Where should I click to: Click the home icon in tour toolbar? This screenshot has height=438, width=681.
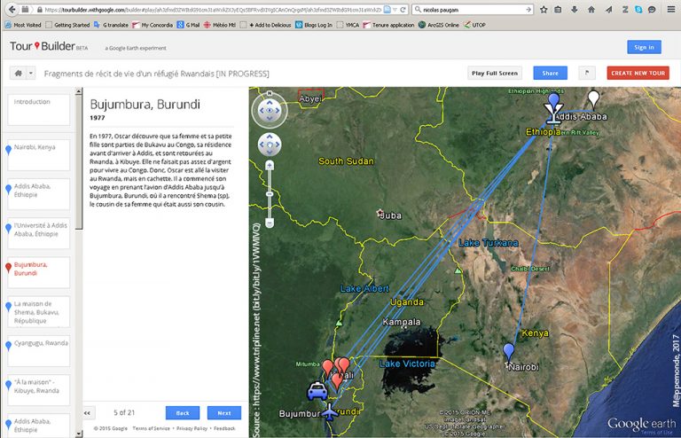point(17,73)
